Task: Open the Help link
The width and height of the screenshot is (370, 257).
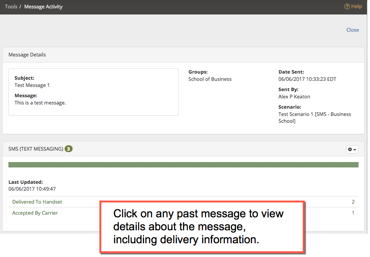Action: pos(353,6)
